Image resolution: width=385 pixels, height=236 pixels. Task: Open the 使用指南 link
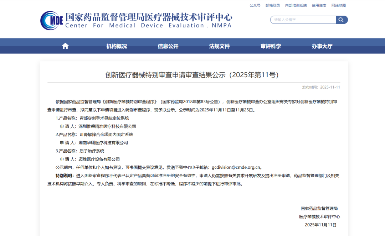point(319,5)
